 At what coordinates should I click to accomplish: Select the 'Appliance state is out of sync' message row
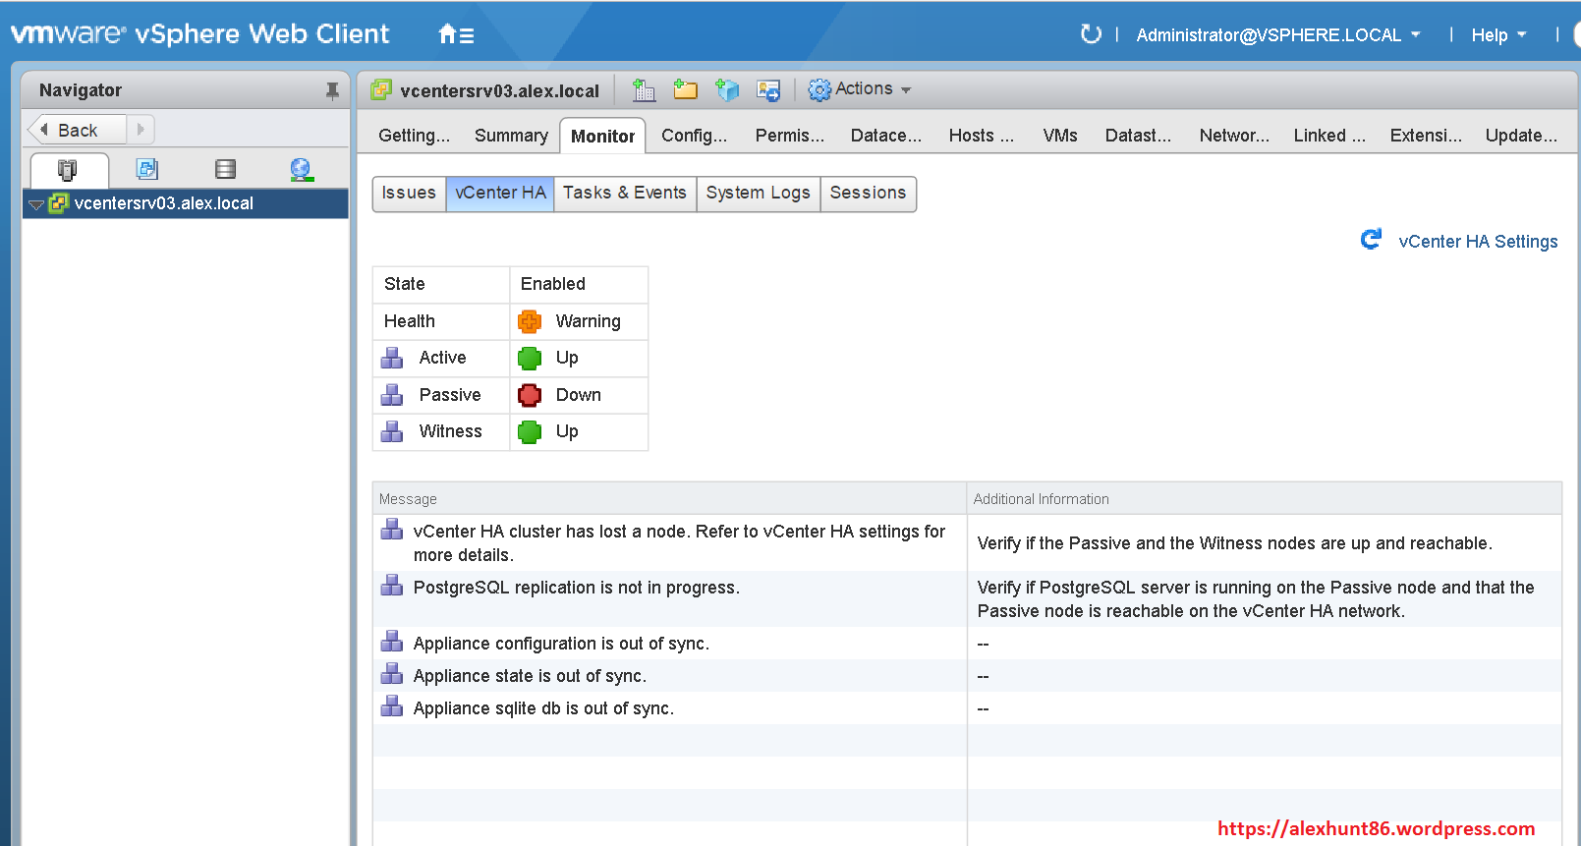point(530,676)
